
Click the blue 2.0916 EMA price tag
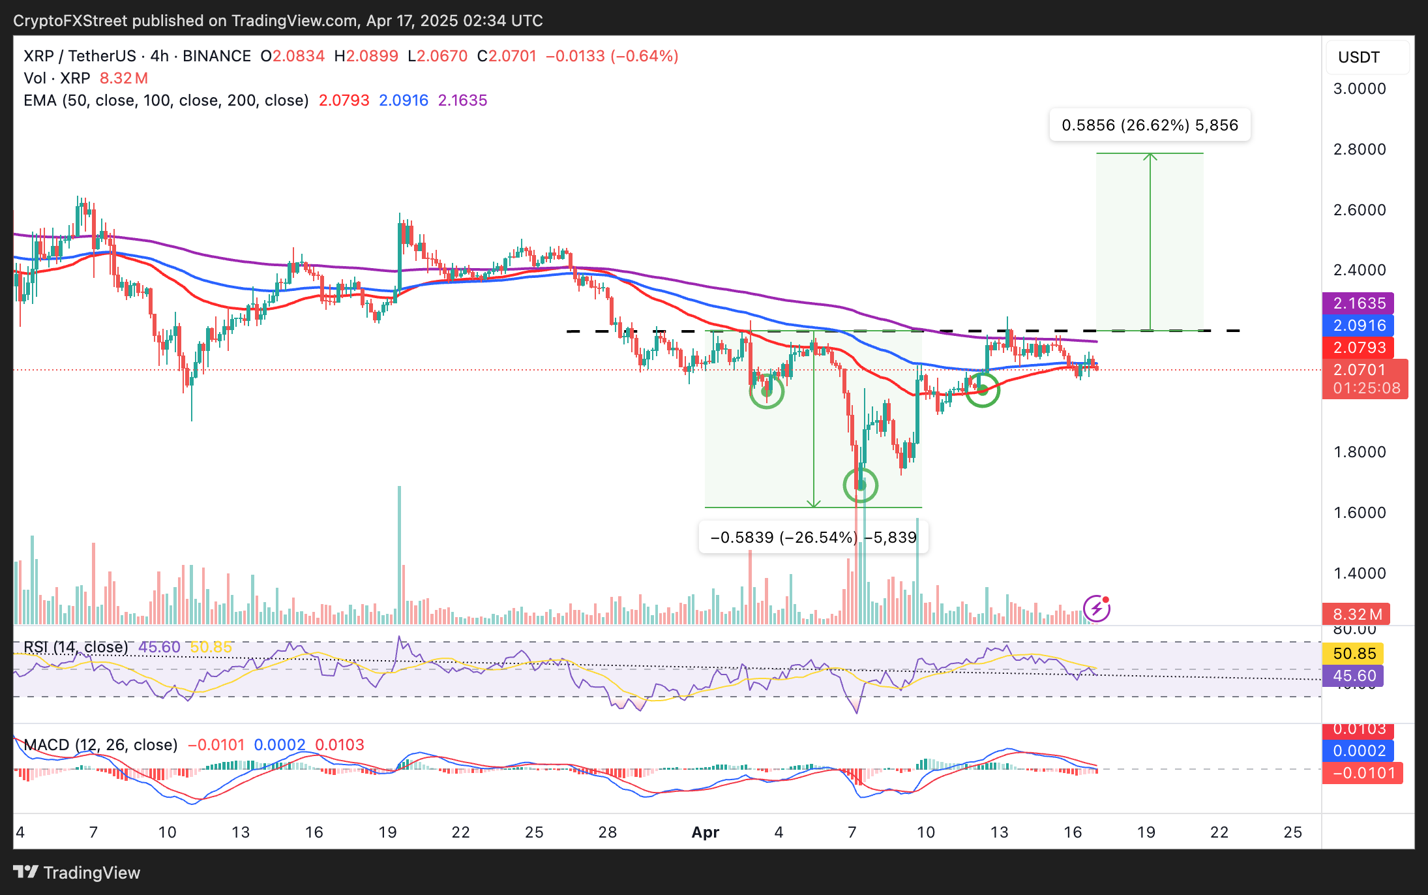(1358, 326)
